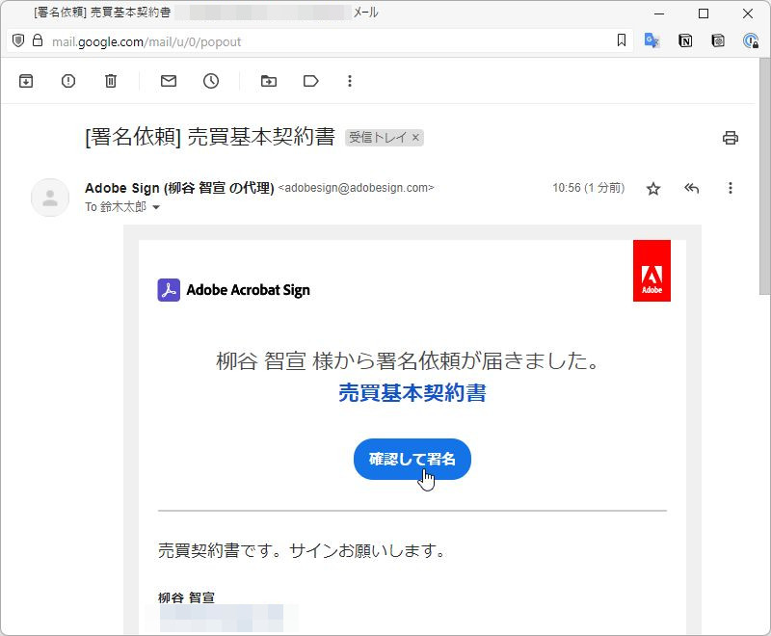Image resolution: width=771 pixels, height=636 pixels.
Task: Open the Notion extension in the toolbar
Action: tap(685, 40)
